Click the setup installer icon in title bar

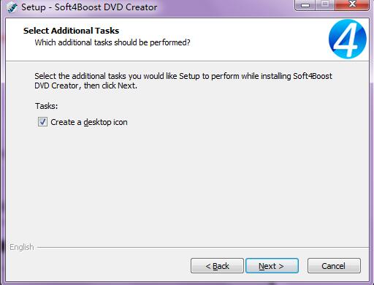click(12, 7)
